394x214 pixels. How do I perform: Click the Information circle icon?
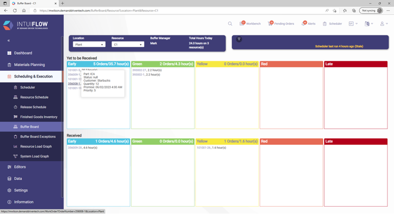coord(9,202)
